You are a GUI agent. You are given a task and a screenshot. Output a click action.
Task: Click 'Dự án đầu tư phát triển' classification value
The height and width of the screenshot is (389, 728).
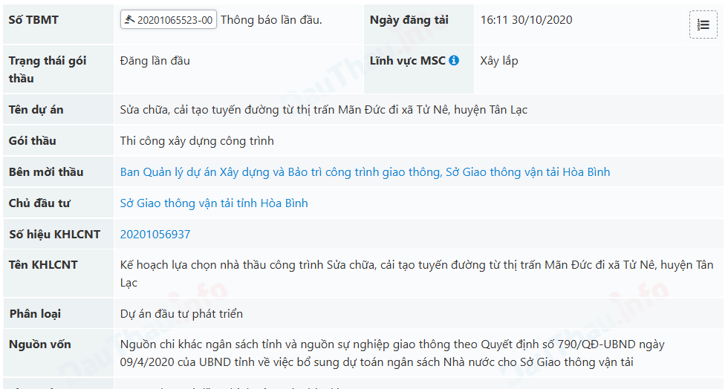tap(181, 314)
